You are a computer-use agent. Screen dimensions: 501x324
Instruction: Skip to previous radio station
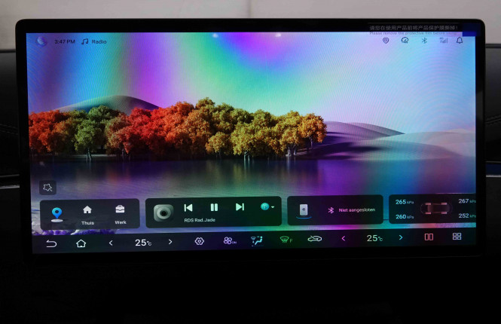point(188,207)
